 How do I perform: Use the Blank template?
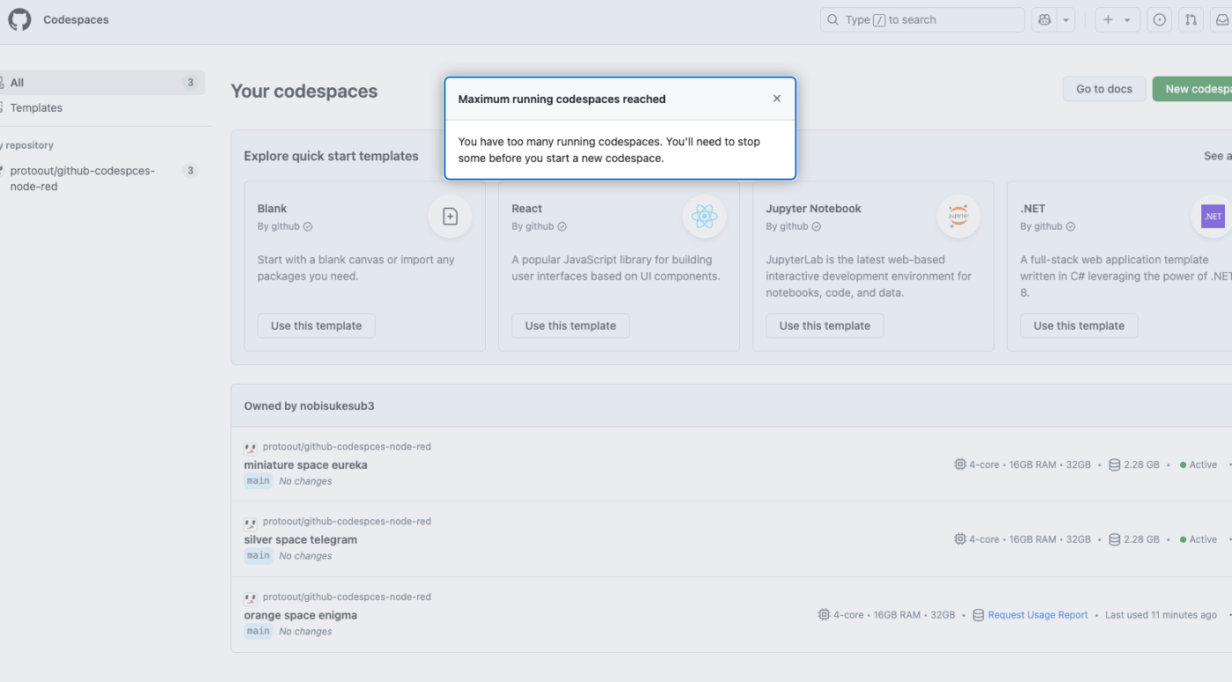coord(316,326)
